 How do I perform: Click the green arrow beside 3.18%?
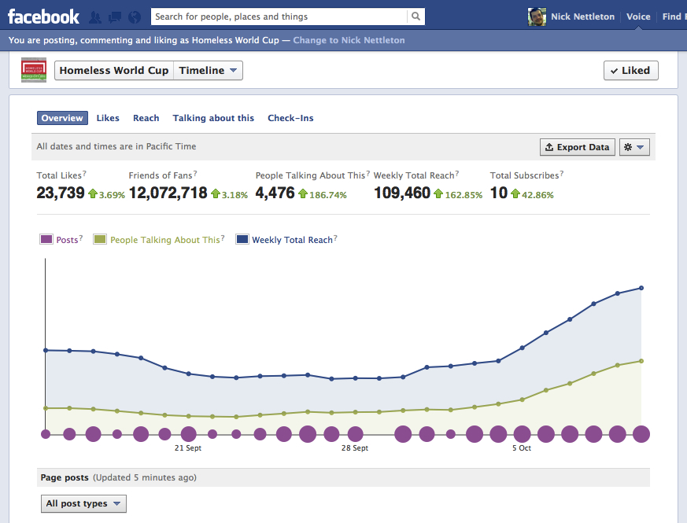216,193
